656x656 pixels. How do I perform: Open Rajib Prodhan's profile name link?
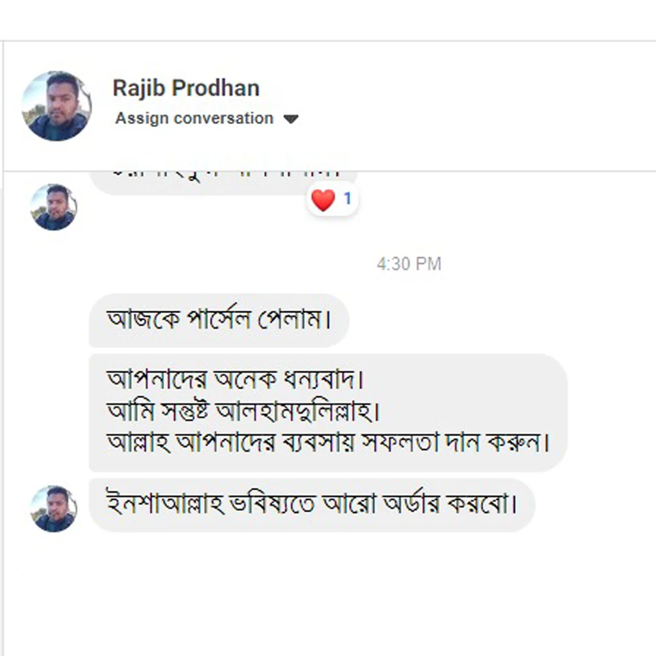186,88
